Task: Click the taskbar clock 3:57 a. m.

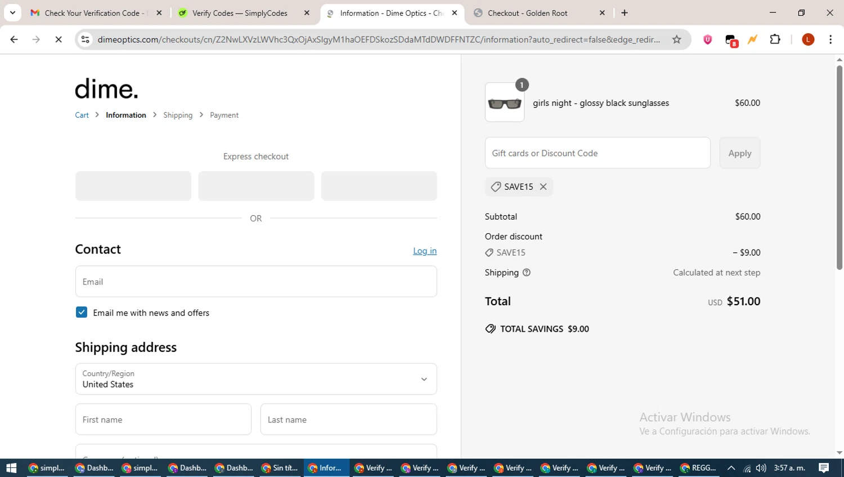Action: [x=789, y=468]
